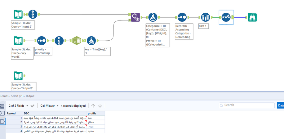Select the profile cell reading سعيد
The height and width of the screenshot is (139, 284).
coord(95,131)
